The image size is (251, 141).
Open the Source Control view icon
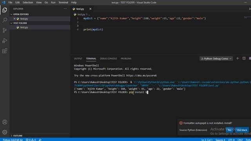tap(5, 31)
